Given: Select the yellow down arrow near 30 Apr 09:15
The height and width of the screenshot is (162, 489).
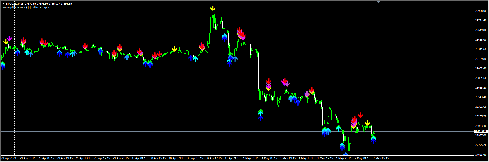Looking at the screenshot, I should [174, 49].
